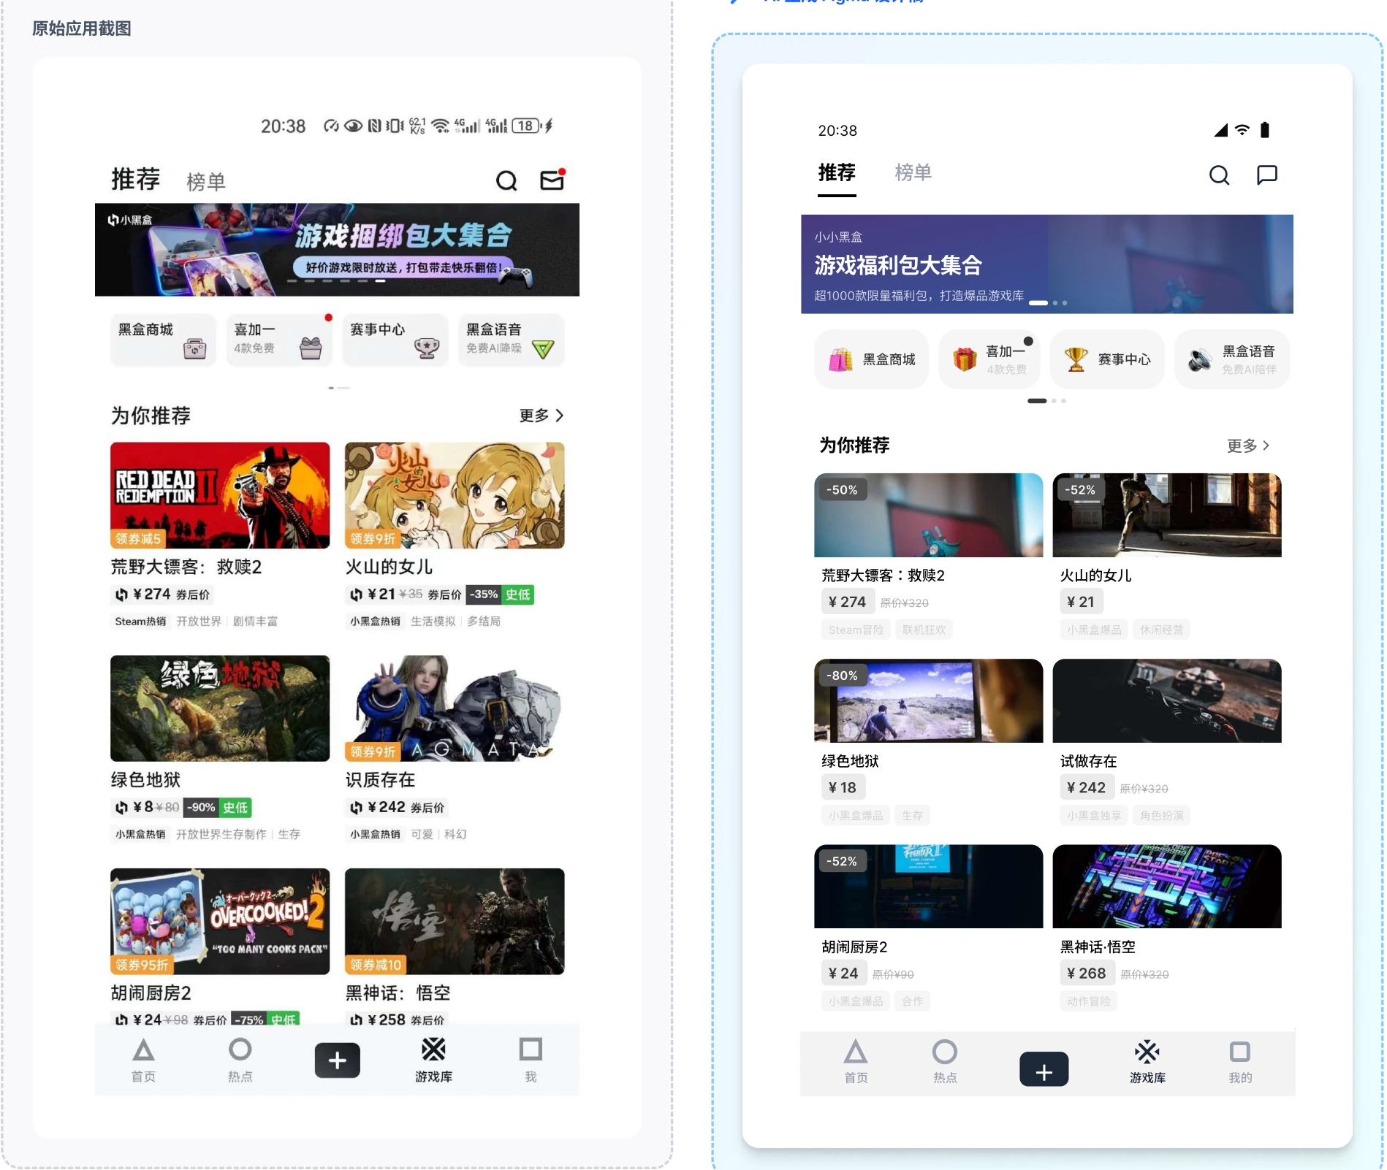Image resolution: width=1387 pixels, height=1170 pixels.
Task: Select 榜单 tab in Figma design
Action: (x=913, y=172)
